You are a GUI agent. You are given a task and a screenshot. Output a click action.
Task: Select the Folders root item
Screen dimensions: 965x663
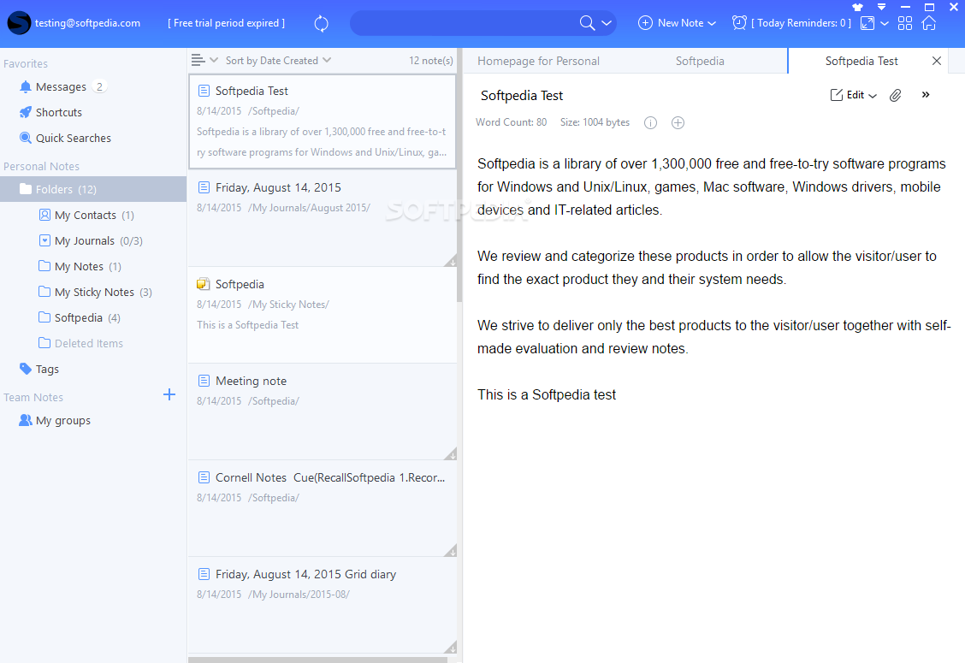[x=93, y=189]
